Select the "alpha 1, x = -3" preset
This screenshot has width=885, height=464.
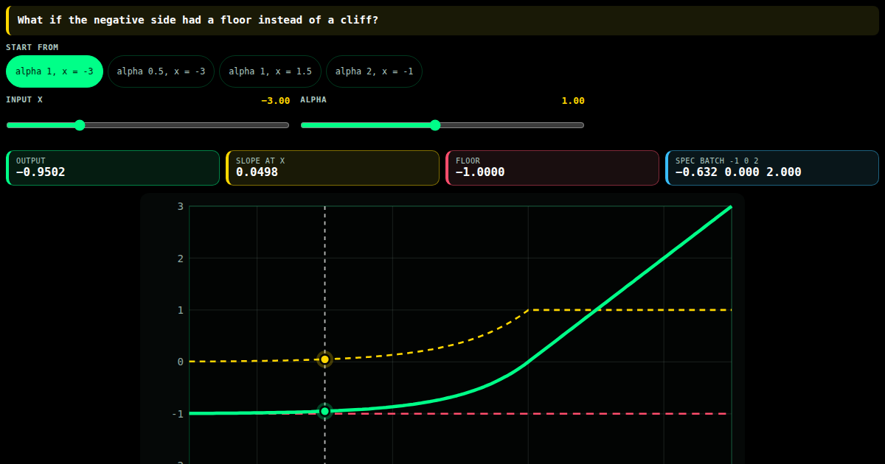55,71
